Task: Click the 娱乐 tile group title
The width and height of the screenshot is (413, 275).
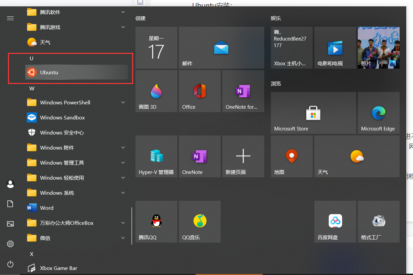Action: click(276, 18)
